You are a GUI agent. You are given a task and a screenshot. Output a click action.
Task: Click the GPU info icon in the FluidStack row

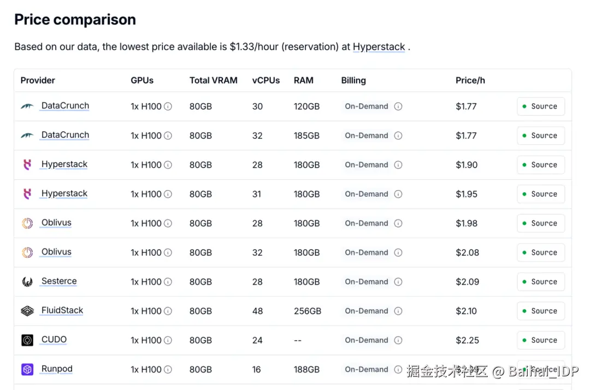click(168, 311)
